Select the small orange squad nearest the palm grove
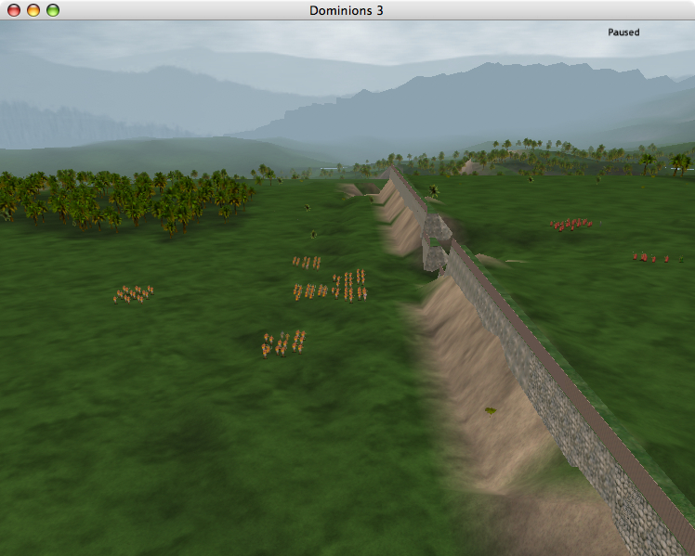695x556 pixels. click(306, 263)
